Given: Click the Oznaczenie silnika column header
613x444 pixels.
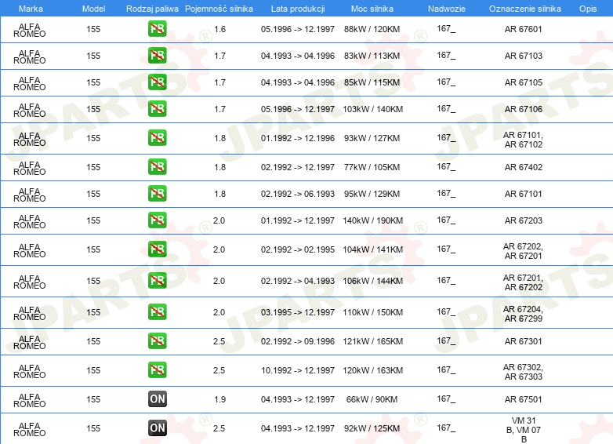Looking at the screenshot, I should (524, 9).
